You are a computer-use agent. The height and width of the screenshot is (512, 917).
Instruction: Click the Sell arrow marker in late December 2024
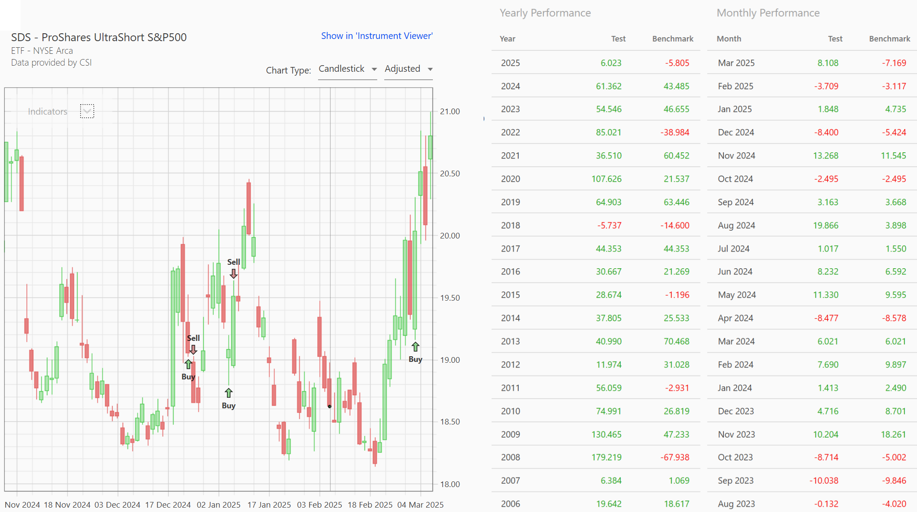(193, 350)
